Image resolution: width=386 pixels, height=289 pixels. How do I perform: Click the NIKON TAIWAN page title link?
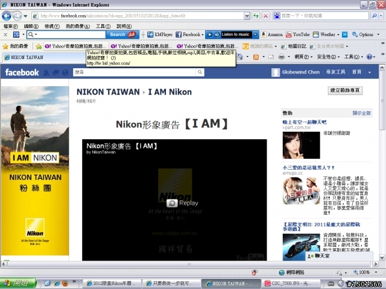click(x=108, y=92)
